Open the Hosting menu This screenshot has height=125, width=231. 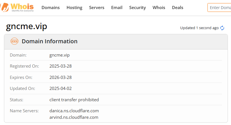(74, 8)
